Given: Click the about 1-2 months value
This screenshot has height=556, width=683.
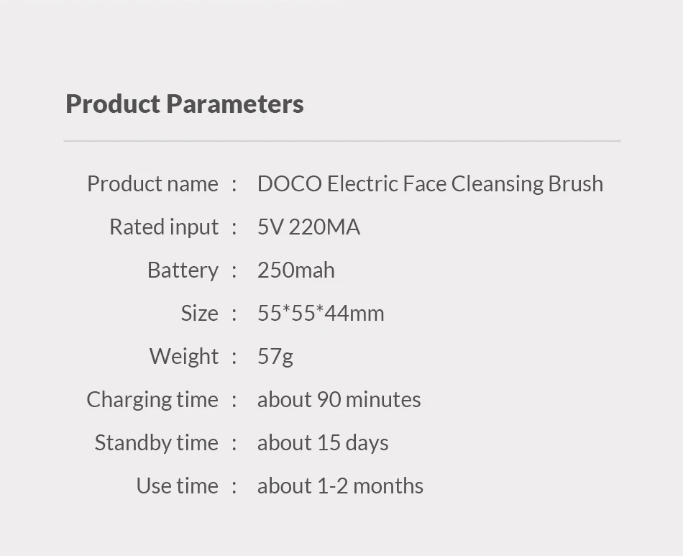Looking at the screenshot, I should 340,486.
